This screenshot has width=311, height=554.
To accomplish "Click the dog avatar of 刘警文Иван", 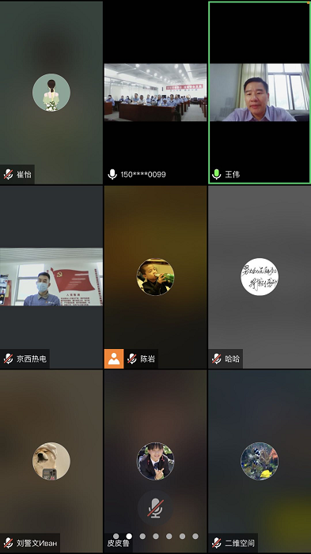I will click(x=51, y=461).
